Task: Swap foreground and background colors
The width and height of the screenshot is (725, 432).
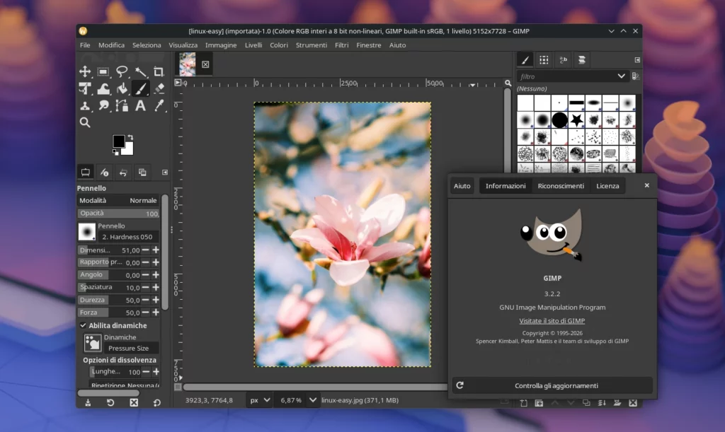Action: click(131, 137)
